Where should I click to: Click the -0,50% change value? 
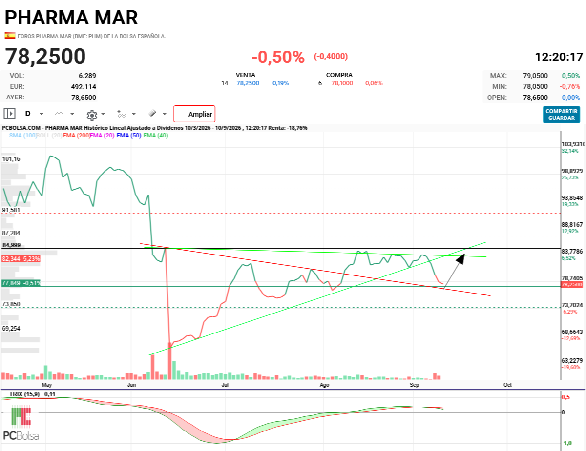click(x=278, y=57)
